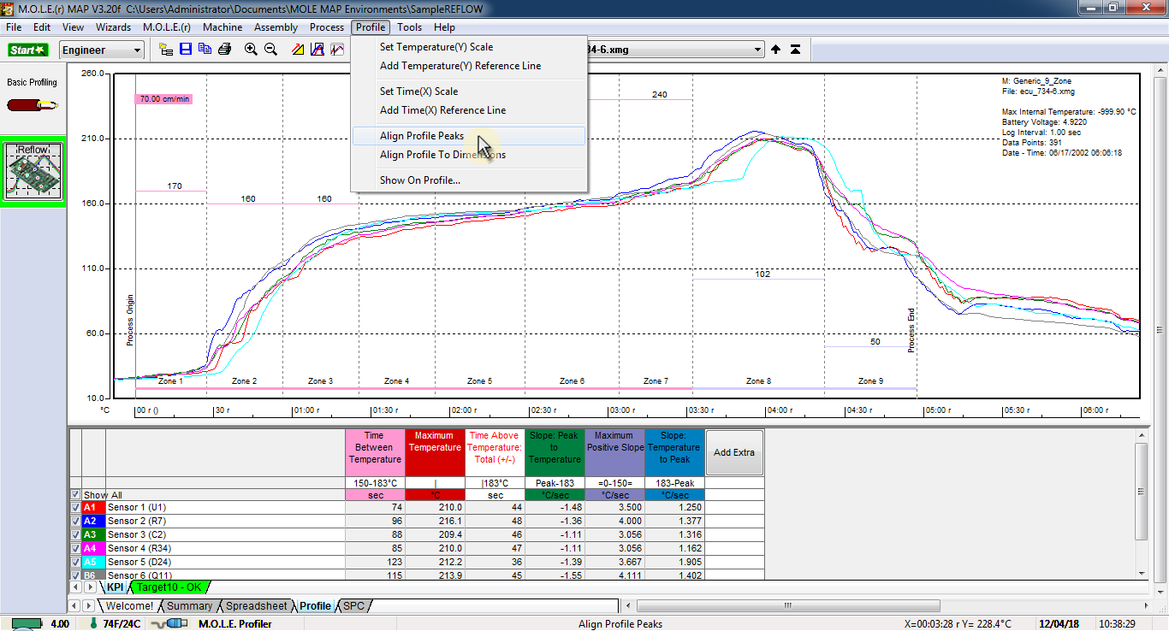Click the Zoom In magnifier

(251, 50)
